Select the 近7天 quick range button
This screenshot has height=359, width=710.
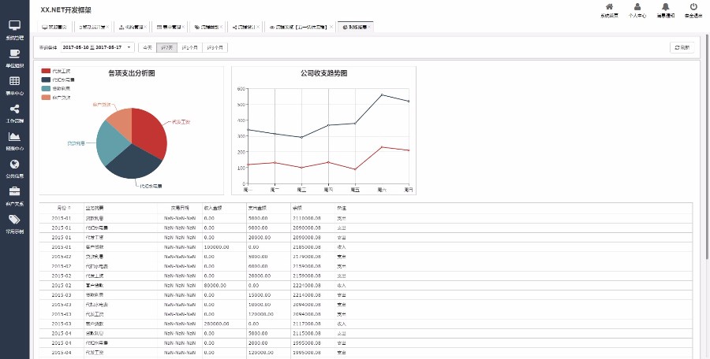click(x=166, y=47)
